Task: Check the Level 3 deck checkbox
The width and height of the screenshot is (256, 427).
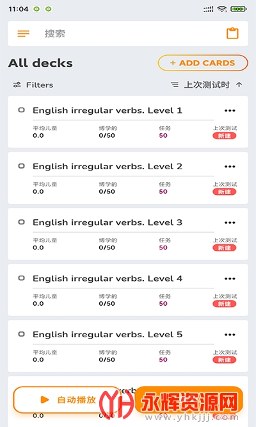Action: pos(22,222)
